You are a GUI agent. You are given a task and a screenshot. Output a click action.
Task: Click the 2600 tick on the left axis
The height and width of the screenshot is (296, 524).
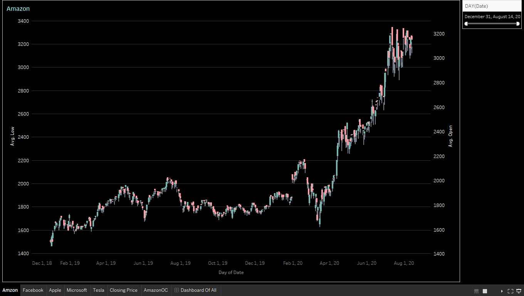tap(23, 114)
